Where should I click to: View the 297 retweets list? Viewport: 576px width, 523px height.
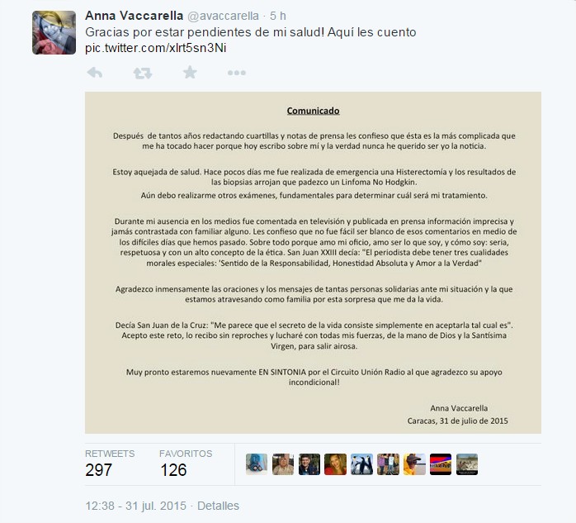click(110, 464)
